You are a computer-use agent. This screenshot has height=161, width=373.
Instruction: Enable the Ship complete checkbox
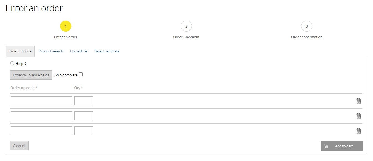point(81,74)
